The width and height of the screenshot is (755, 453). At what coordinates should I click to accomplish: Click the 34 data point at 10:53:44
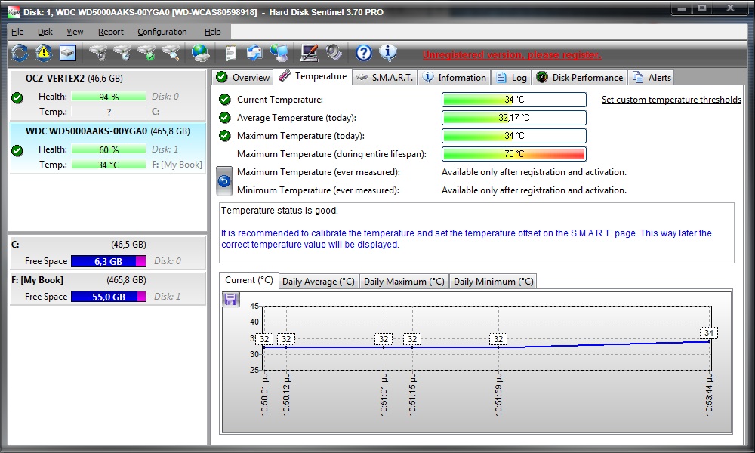coord(709,333)
